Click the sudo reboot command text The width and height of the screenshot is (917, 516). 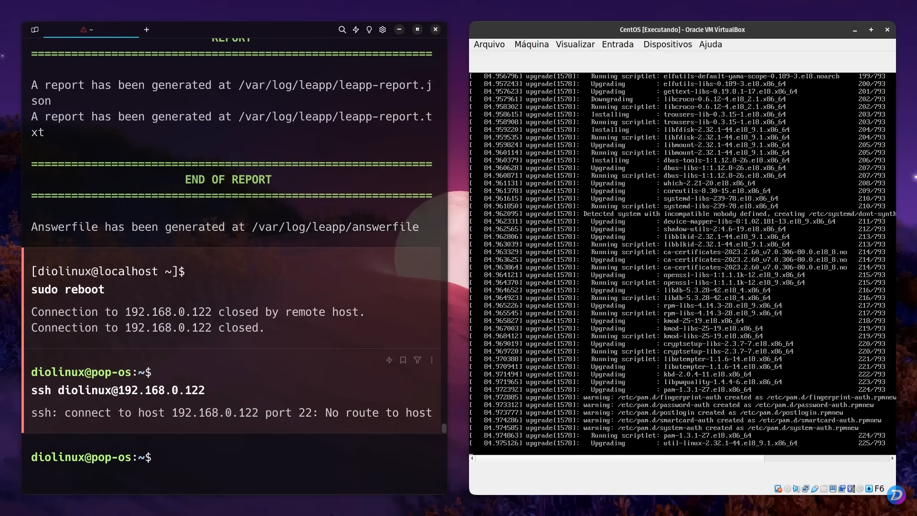pos(67,290)
